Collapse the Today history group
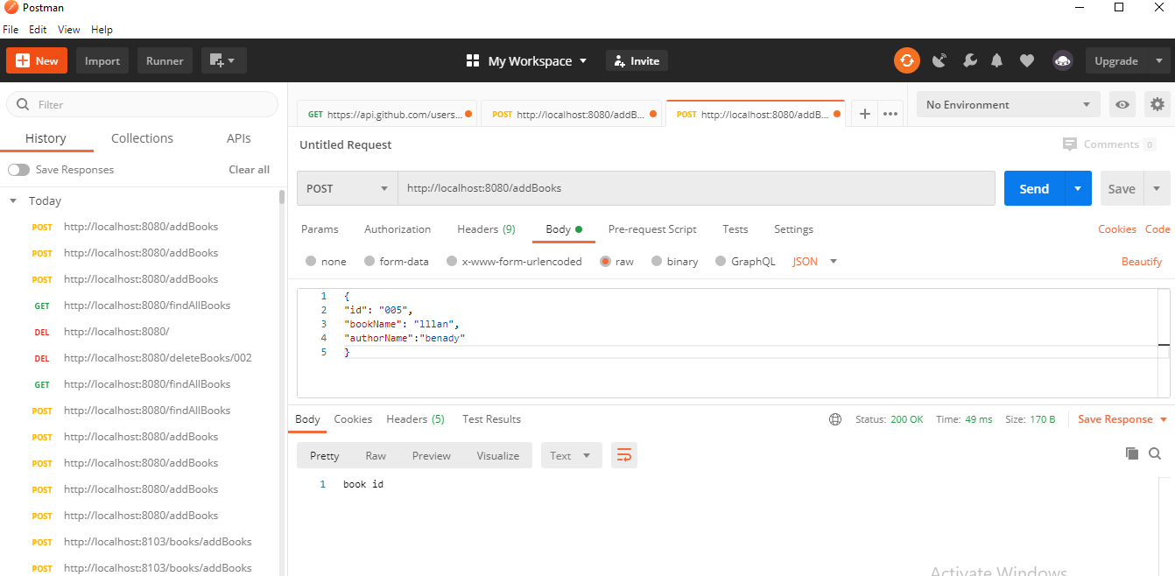Viewport: 1175px width, 576px height. coord(13,200)
